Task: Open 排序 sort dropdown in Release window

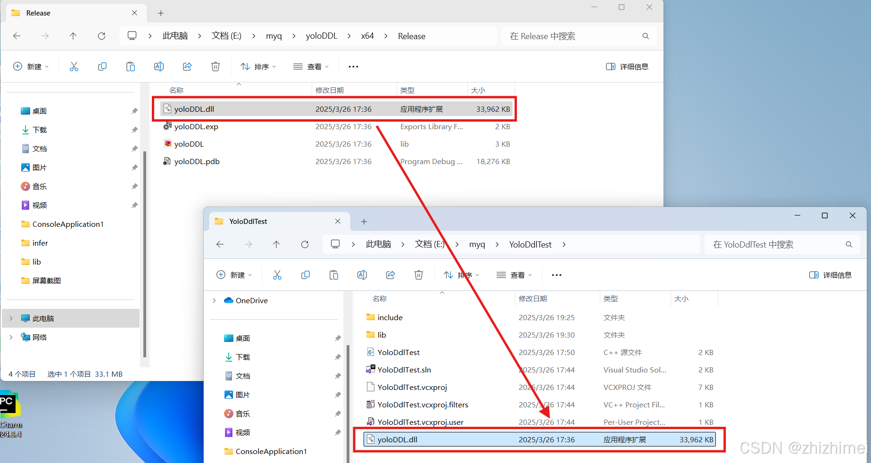Action: (x=258, y=66)
